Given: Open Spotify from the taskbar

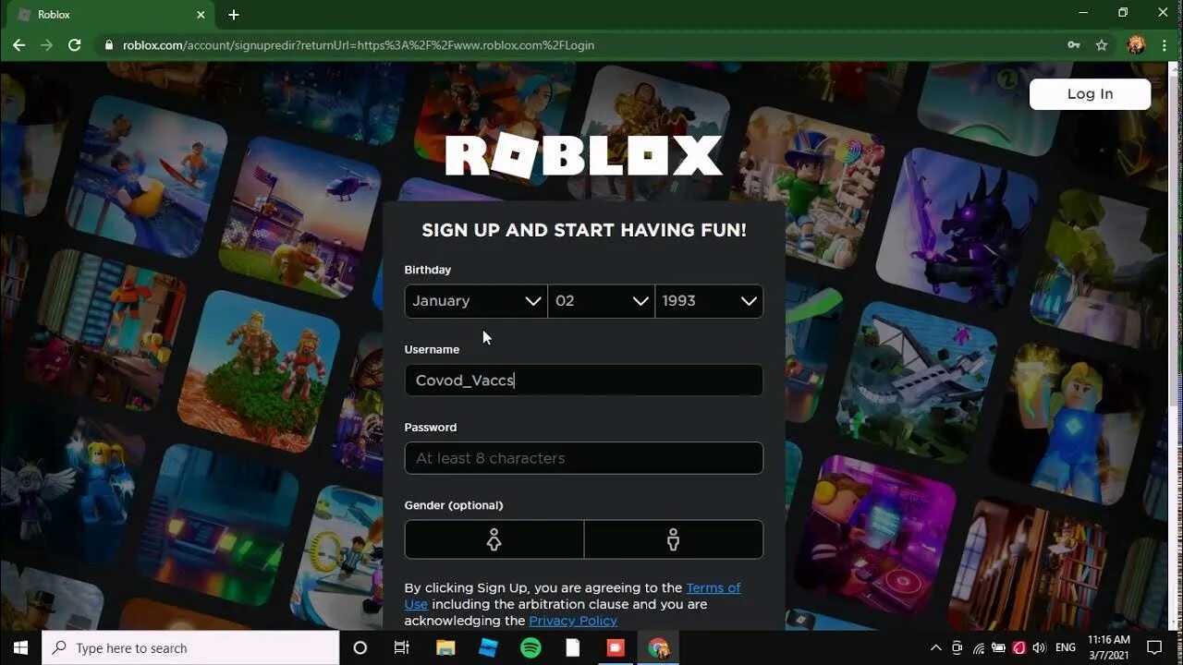Looking at the screenshot, I should (531, 648).
